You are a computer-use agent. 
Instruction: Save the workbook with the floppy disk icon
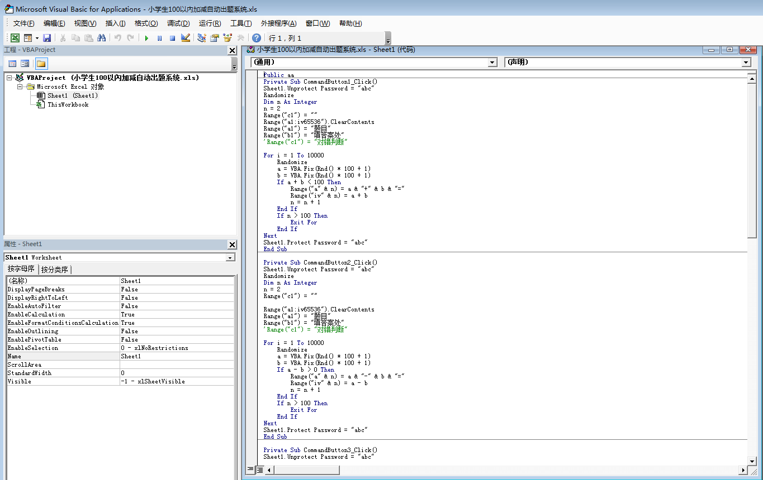tap(47, 38)
